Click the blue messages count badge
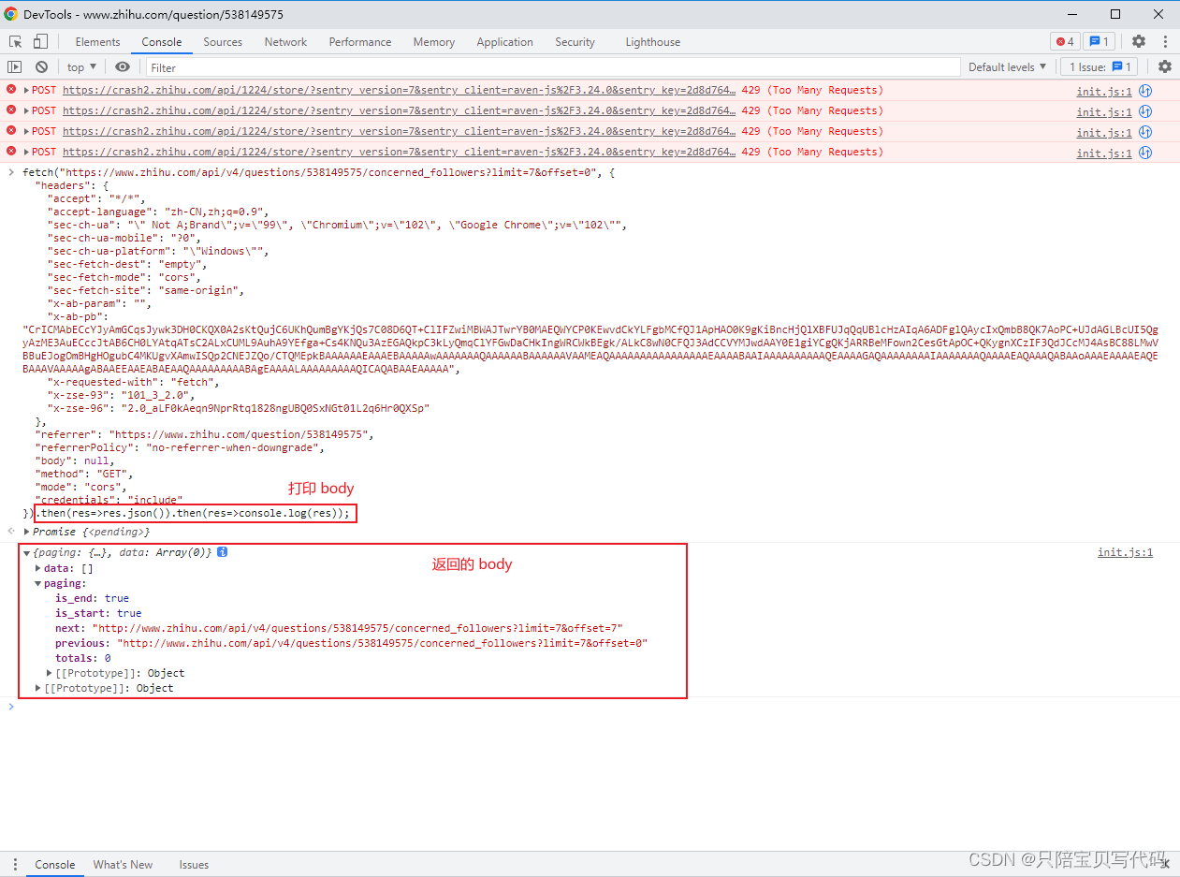Viewport: 1180px width, 877px height. pos(1099,41)
